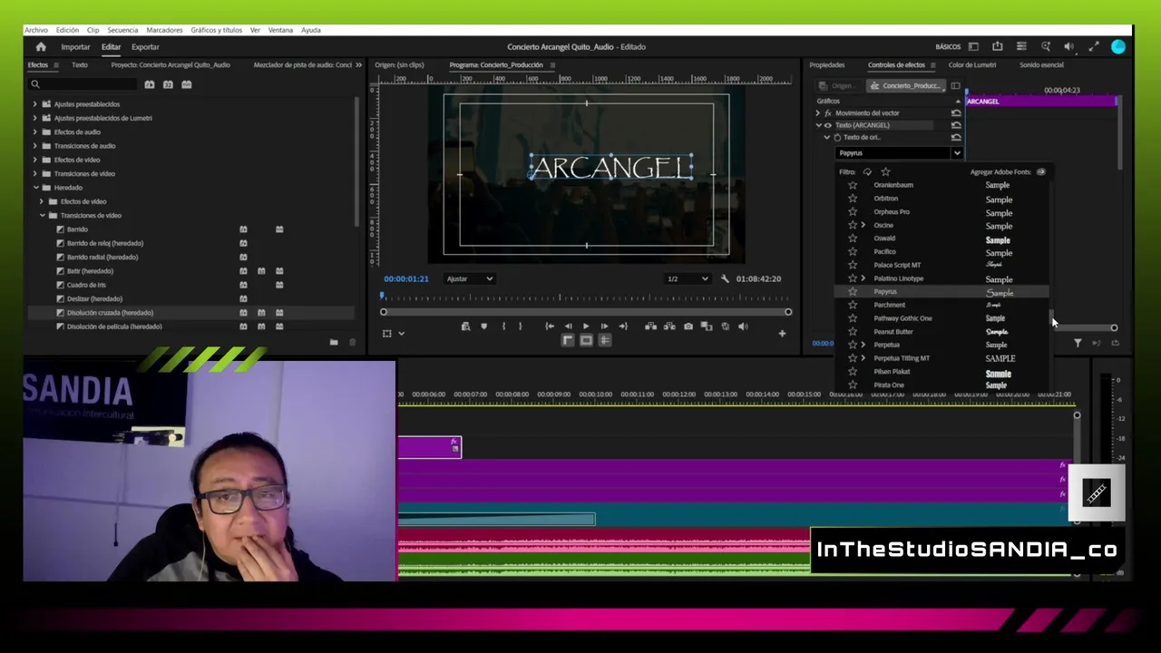The height and width of the screenshot is (653, 1161).
Task: Click the Extract button in Program monitor
Action: point(670,326)
